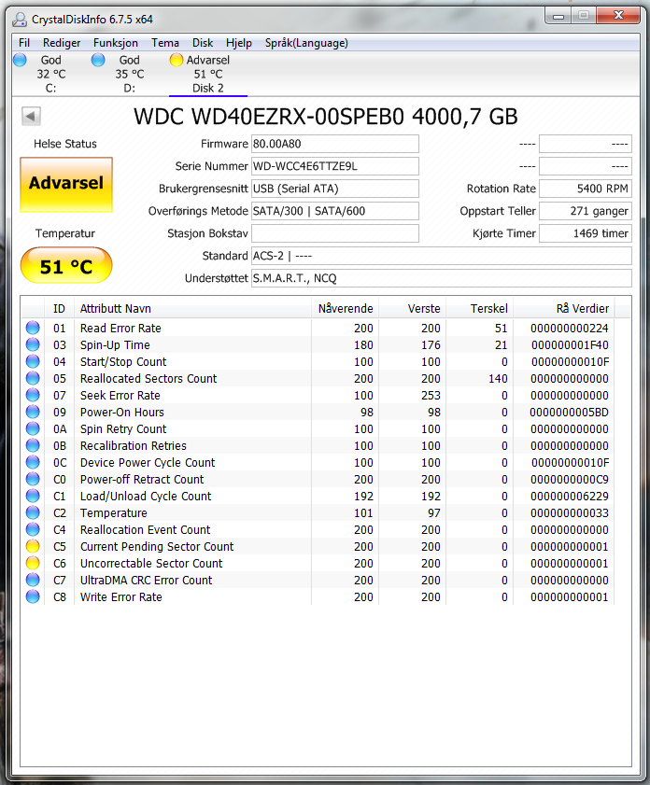Click the Firmware field 80.00A80
Viewport: 650px width, 785px height.
pos(335,144)
